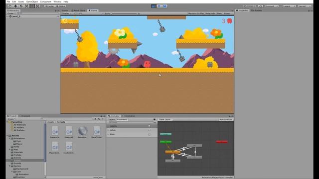The image size is (319, 179).
Task: Switch to the Console tab
Action: (25, 116)
